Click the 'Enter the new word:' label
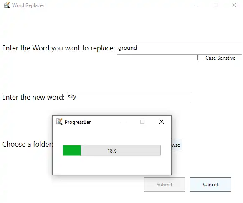 click(x=33, y=97)
